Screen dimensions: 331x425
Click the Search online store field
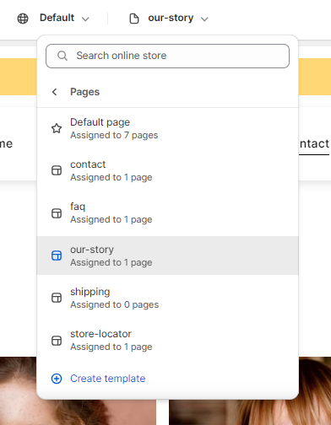tap(167, 56)
